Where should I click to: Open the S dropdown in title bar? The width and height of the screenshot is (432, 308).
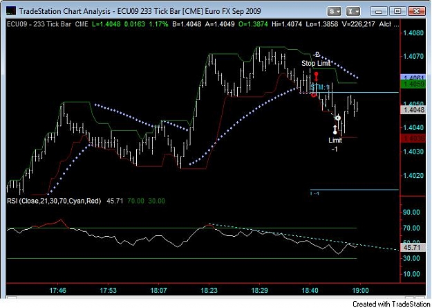[334, 11]
